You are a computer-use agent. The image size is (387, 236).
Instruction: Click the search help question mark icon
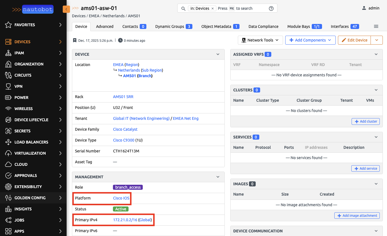coord(271,8)
